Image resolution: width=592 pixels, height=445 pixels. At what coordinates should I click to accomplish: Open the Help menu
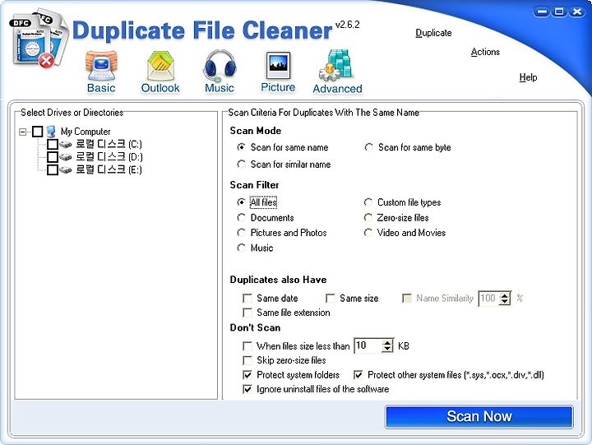[x=528, y=77]
